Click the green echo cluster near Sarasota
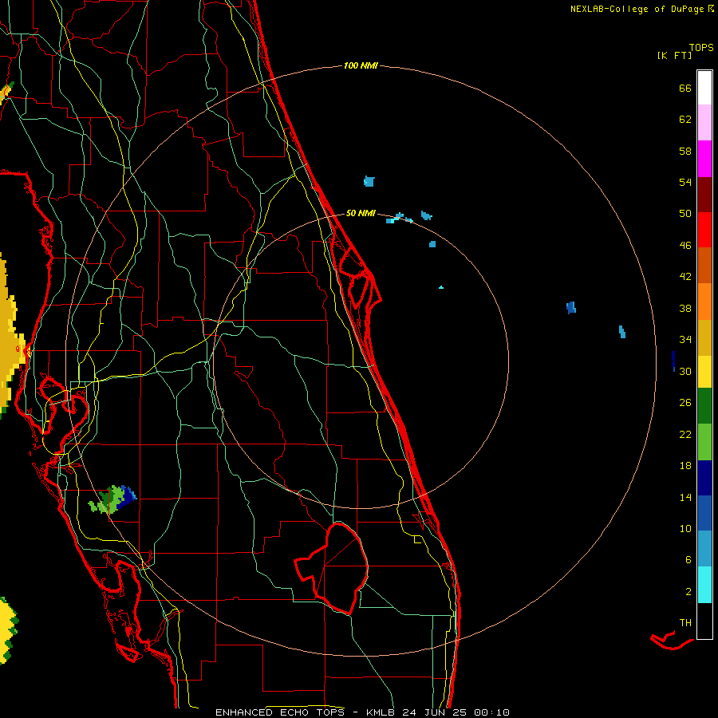 coord(112,499)
